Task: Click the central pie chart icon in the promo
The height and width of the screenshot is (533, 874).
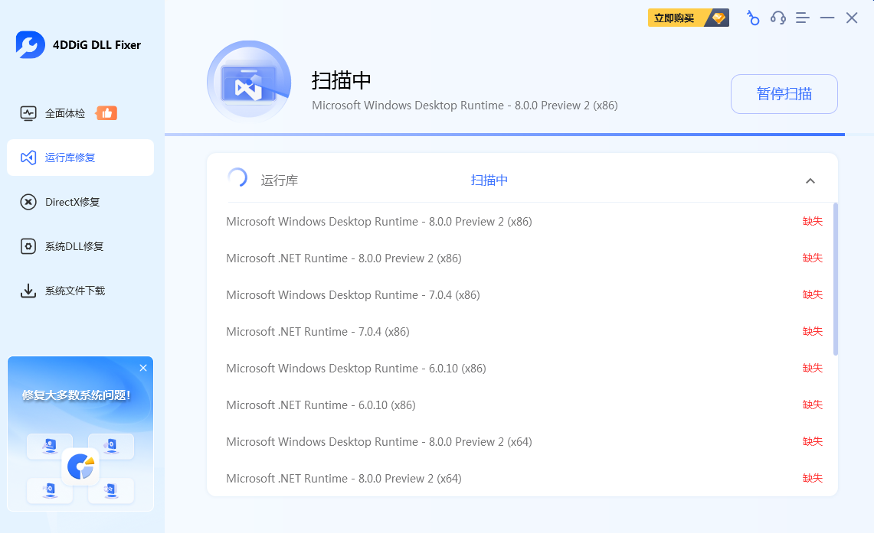Action: [x=80, y=466]
